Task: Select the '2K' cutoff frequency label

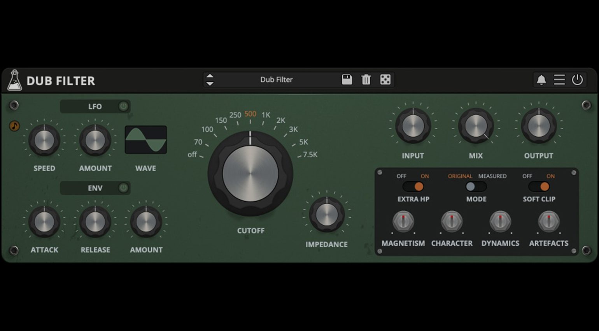Action: 281,120
